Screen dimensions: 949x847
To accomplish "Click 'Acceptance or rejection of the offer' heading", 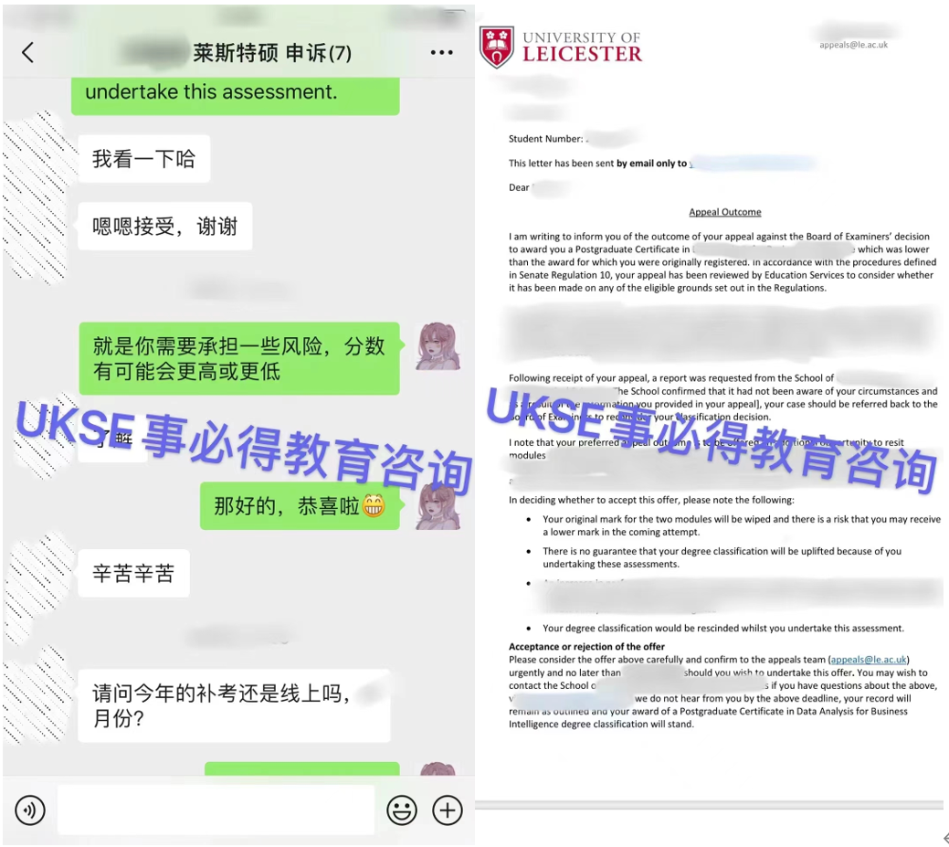I will pyautogui.click(x=586, y=646).
